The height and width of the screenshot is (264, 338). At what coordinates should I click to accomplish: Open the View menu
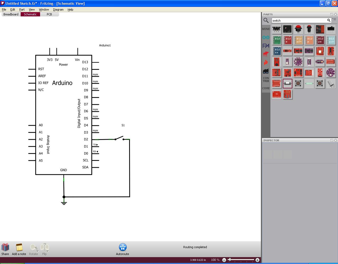(32, 10)
